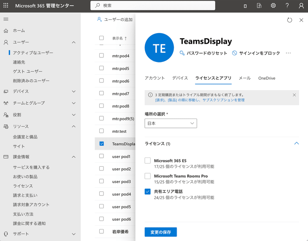308x241 pixels.
Task: Click the mobile device icon in top bar
Action: coord(245,6)
